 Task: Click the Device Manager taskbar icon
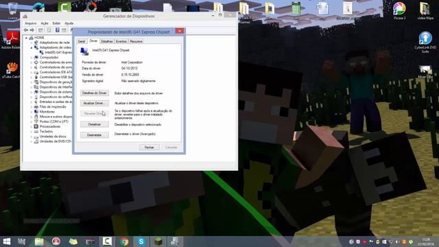(x=176, y=242)
